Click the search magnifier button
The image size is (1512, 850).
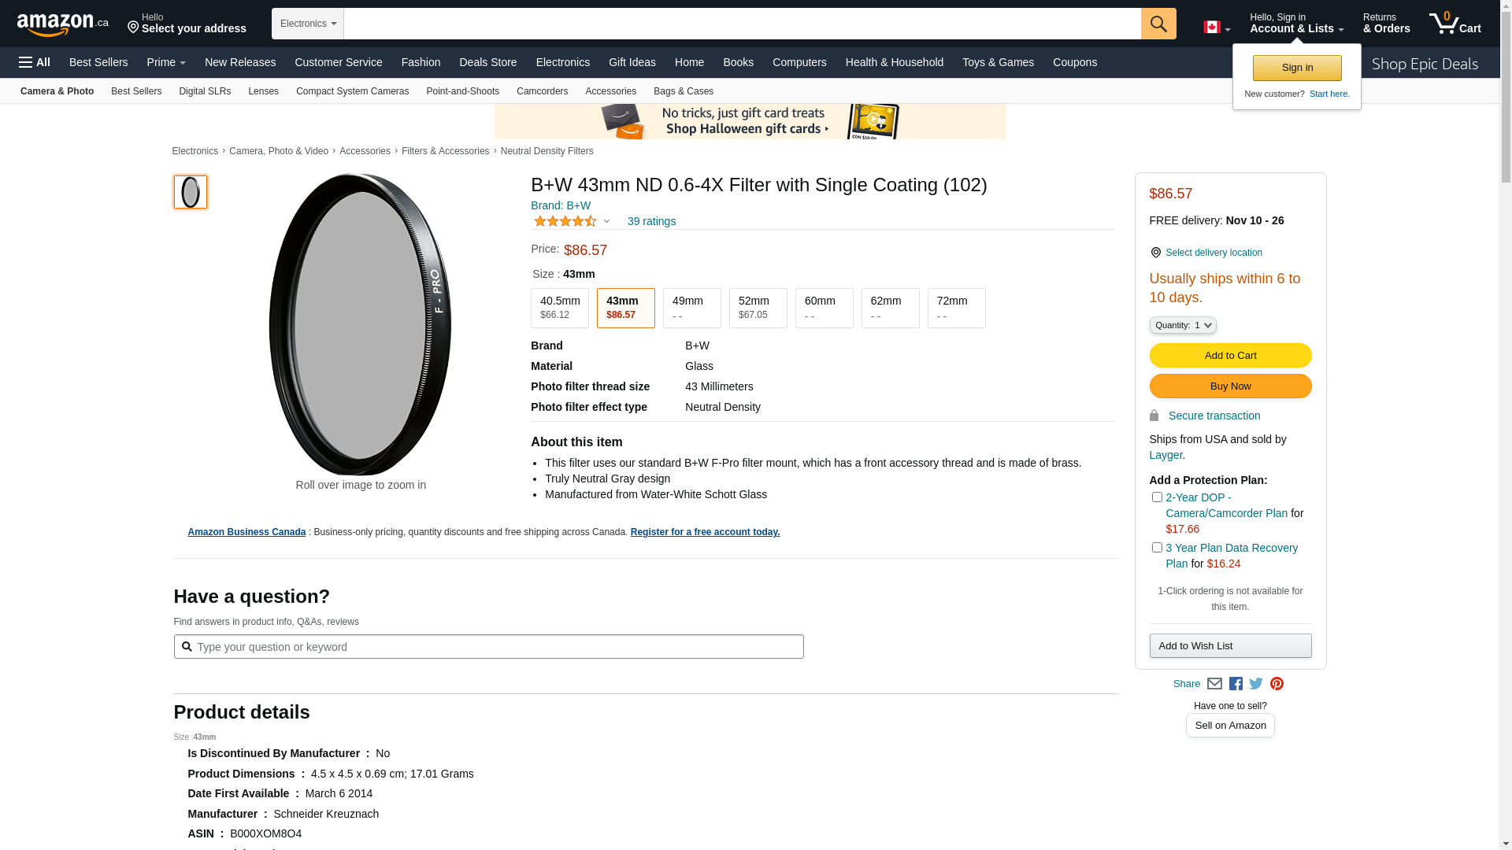[1158, 24]
